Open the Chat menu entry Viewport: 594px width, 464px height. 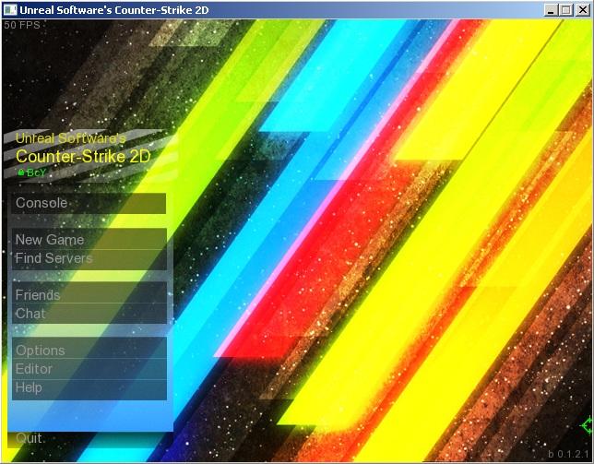[x=89, y=314]
